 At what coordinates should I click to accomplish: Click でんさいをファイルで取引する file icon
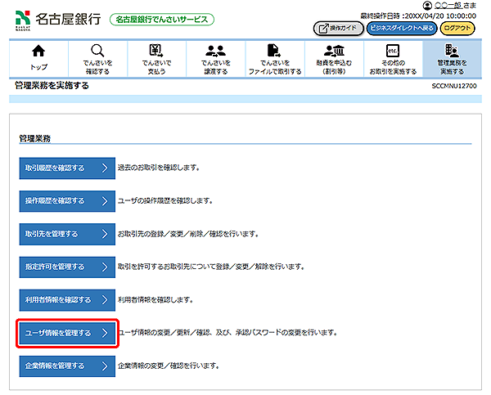pyautogui.click(x=274, y=52)
